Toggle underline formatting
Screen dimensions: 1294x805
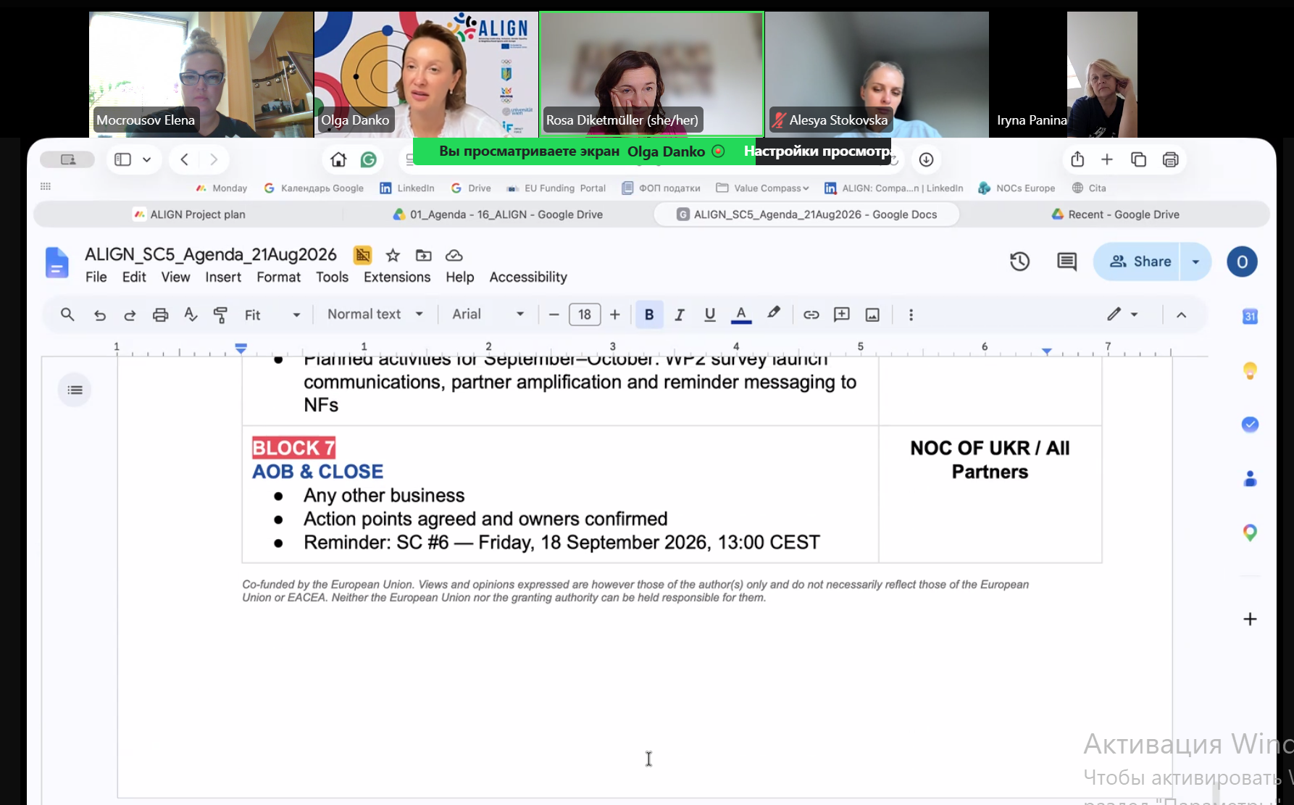coord(710,314)
